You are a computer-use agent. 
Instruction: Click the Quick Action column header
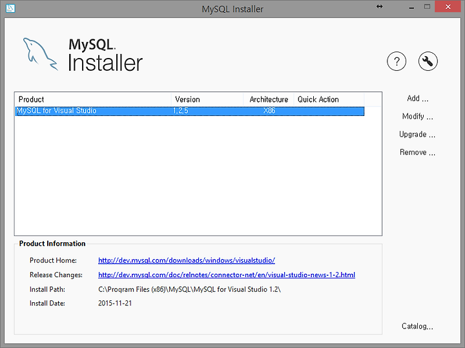point(329,99)
